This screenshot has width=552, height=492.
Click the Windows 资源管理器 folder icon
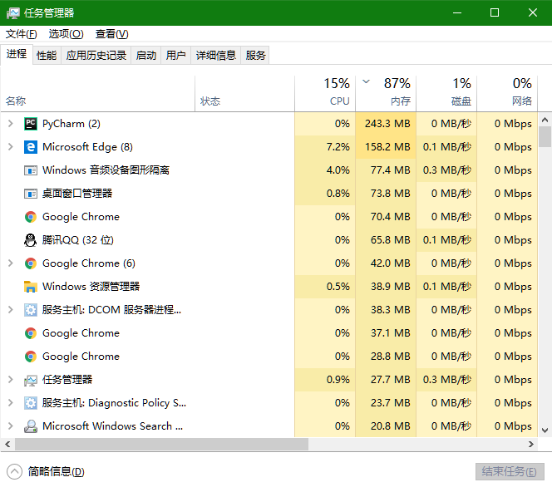[x=31, y=287]
